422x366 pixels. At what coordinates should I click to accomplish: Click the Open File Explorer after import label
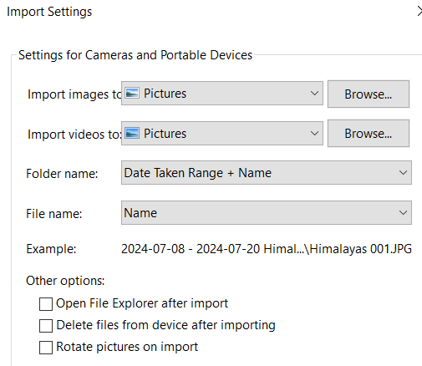pyautogui.click(x=142, y=303)
